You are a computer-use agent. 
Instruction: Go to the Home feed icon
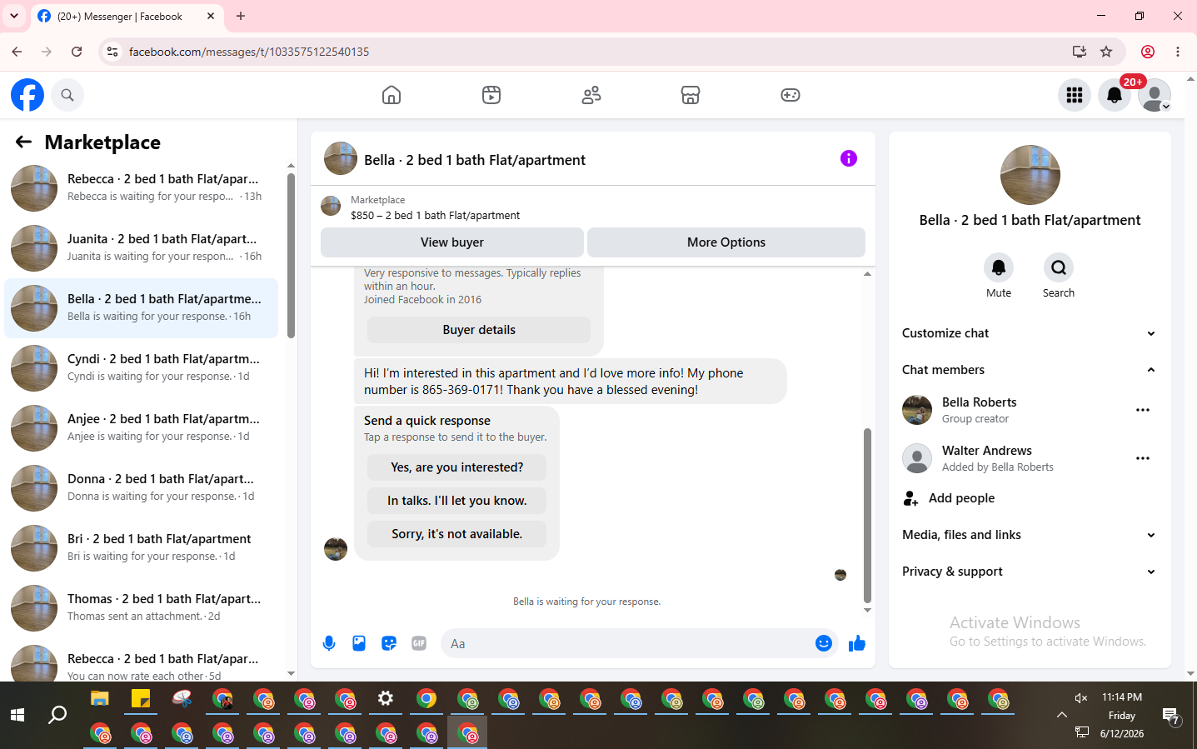pos(392,95)
